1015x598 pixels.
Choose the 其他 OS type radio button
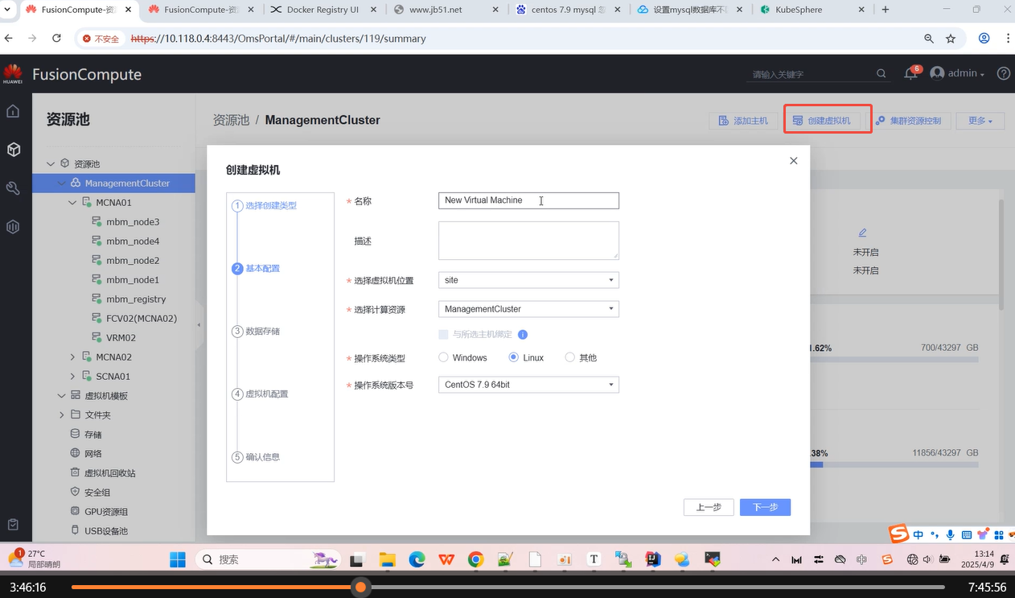[570, 357]
